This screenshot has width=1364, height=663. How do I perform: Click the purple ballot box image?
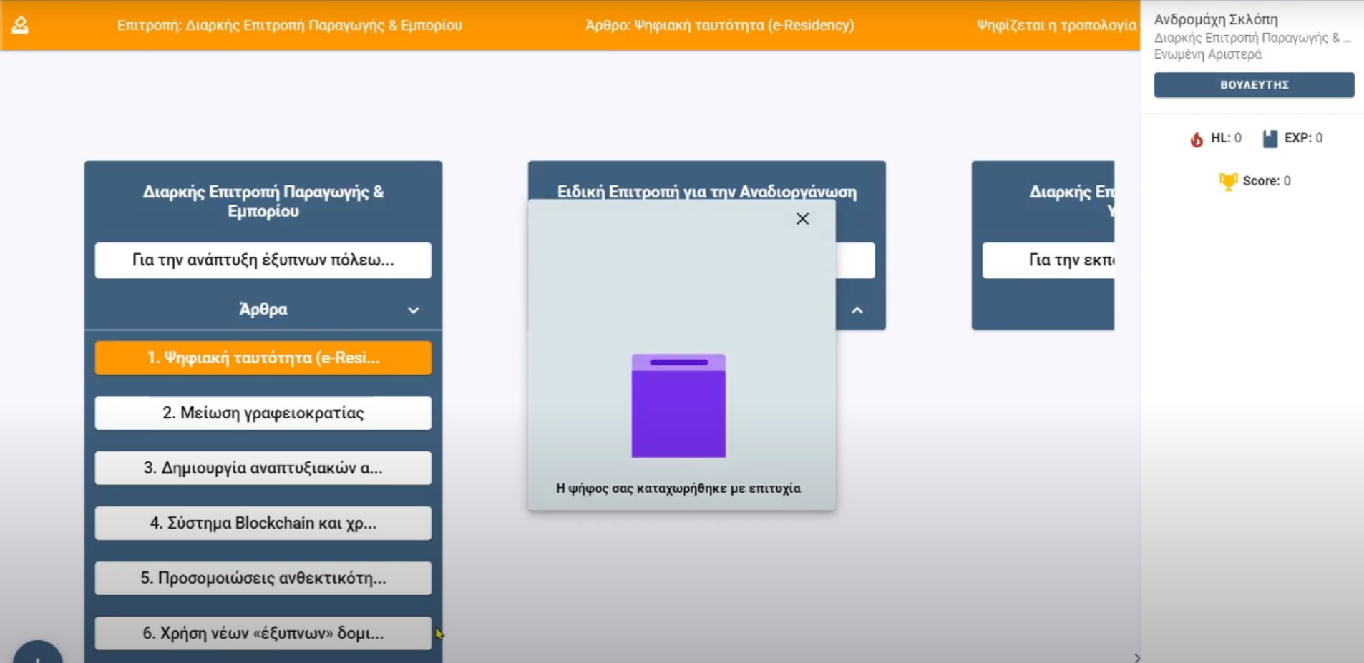[678, 406]
